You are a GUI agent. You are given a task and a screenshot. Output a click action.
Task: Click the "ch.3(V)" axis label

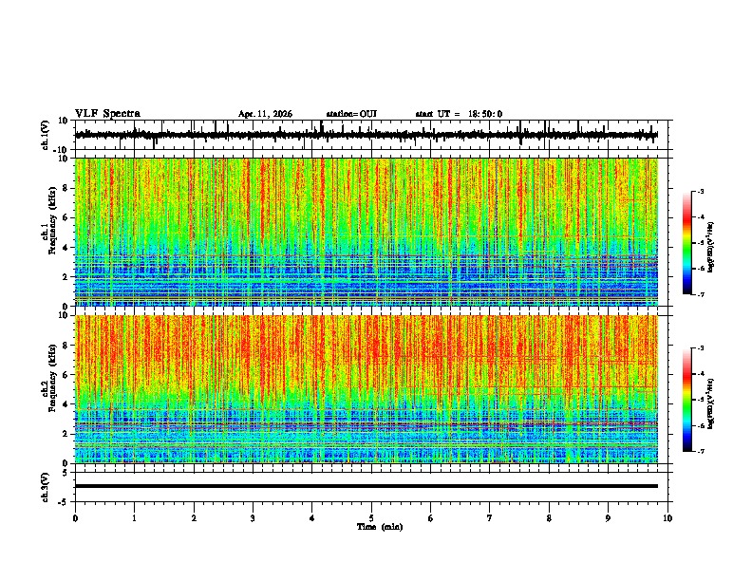click(x=45, y=487)
